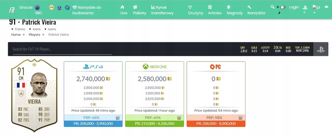332x137 pixels.
Task: Click the ŻÓŁTA 0.04 stat
Action: [x=278, y=49]
